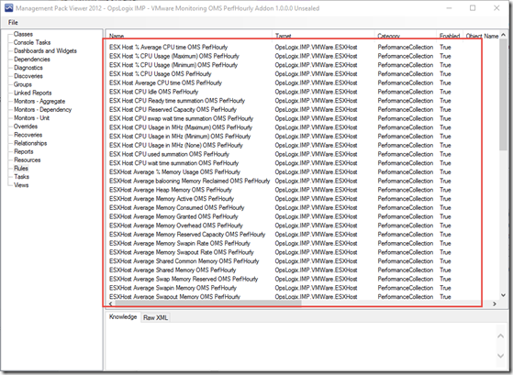Click Knowledge pane scroll down arrow
The height and width of the screenshot is (375, 513).
click(500, 356)
